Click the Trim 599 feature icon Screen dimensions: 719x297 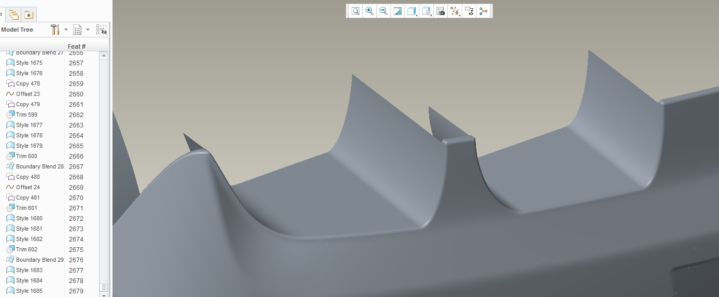[x=10, y=115]
